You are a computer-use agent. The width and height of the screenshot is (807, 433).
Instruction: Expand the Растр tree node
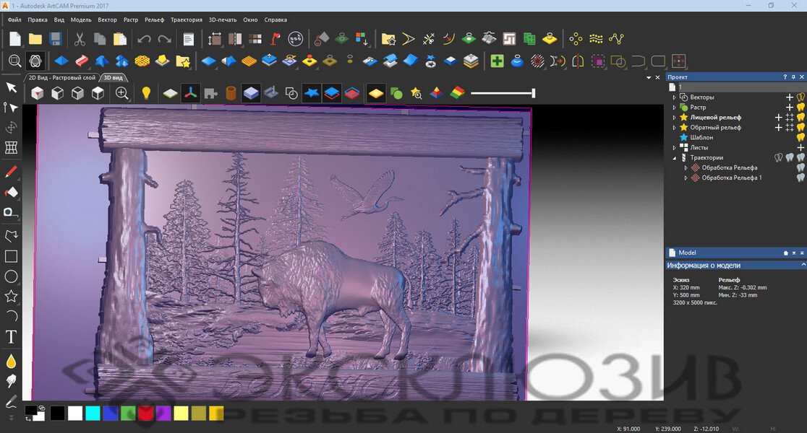click(675, 107)
